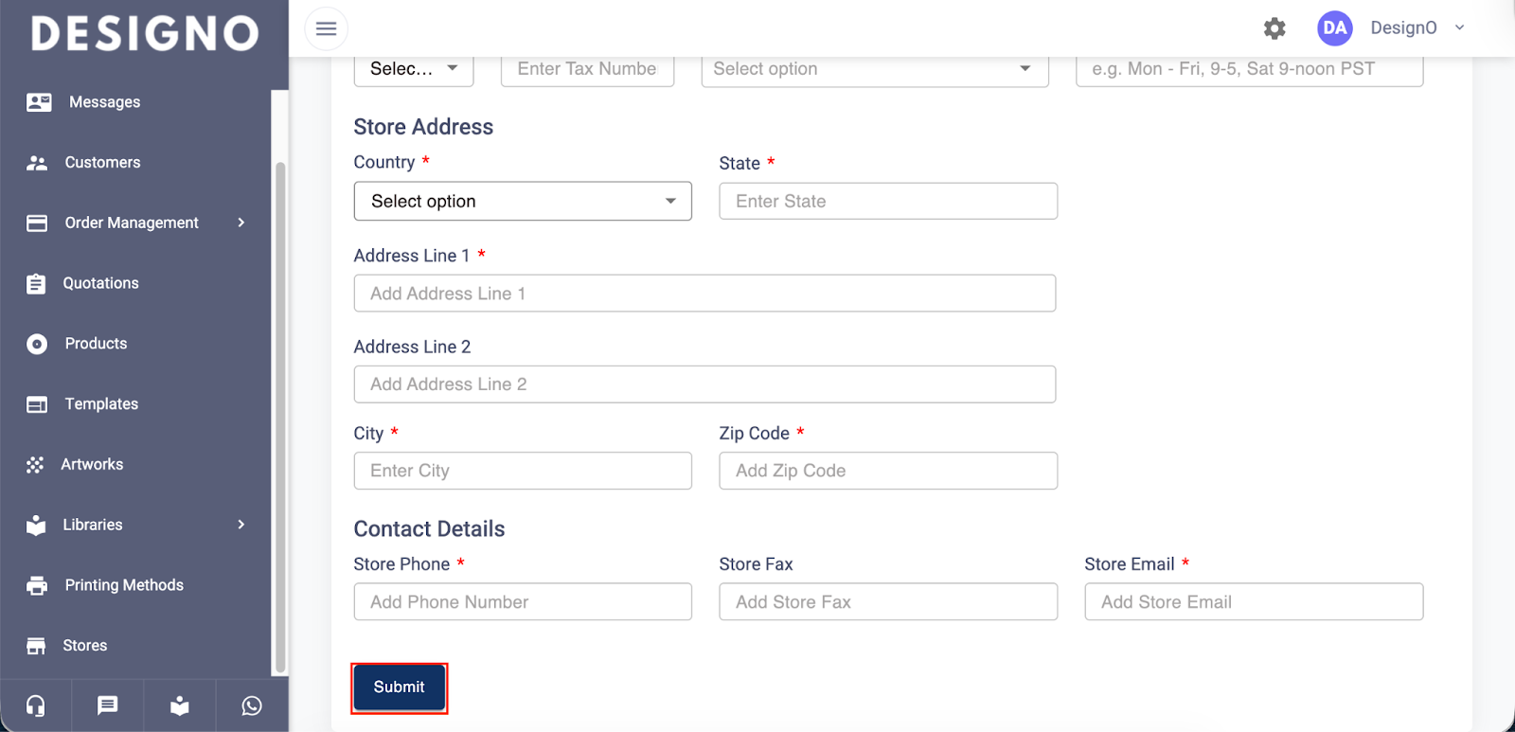Focus the Store Email input field
This screenshot has width=1515, height=732.
pos(1254,602)
